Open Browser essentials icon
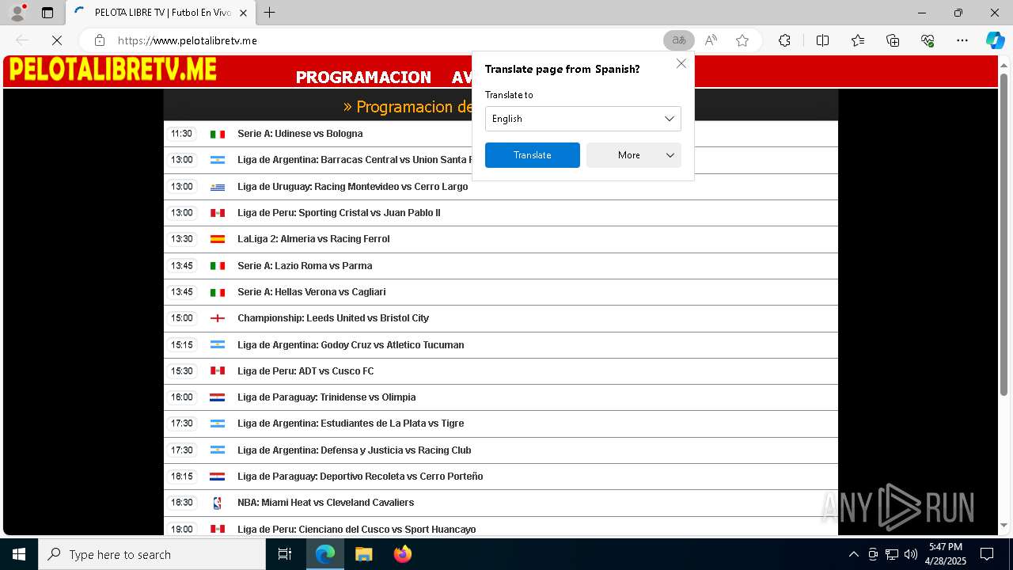 (928, 40)
